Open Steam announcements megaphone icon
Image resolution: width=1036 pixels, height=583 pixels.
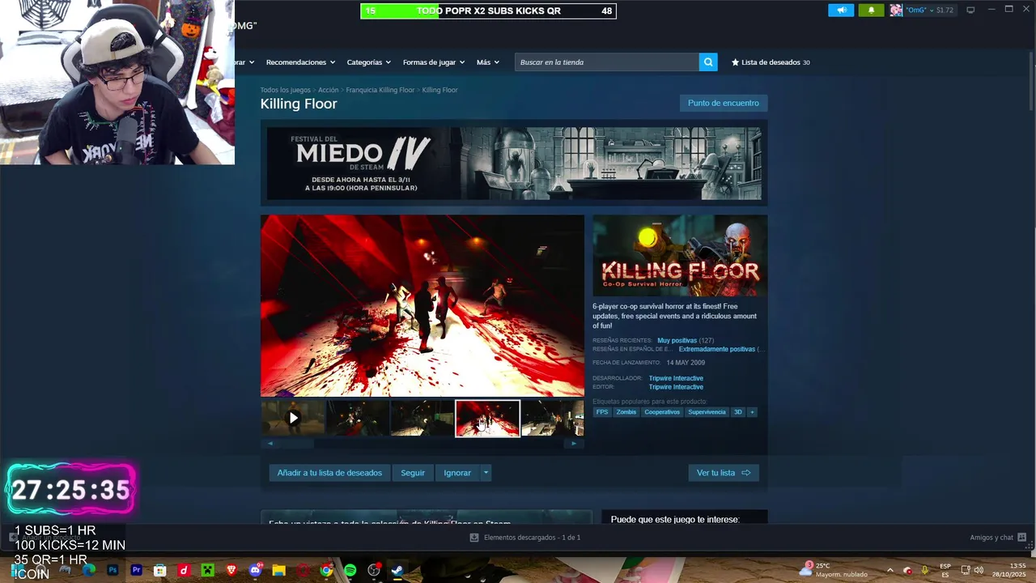point(841,11)
